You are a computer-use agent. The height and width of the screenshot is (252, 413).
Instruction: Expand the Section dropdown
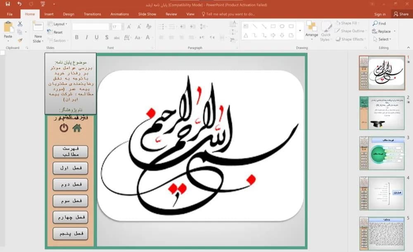point(58,40)
